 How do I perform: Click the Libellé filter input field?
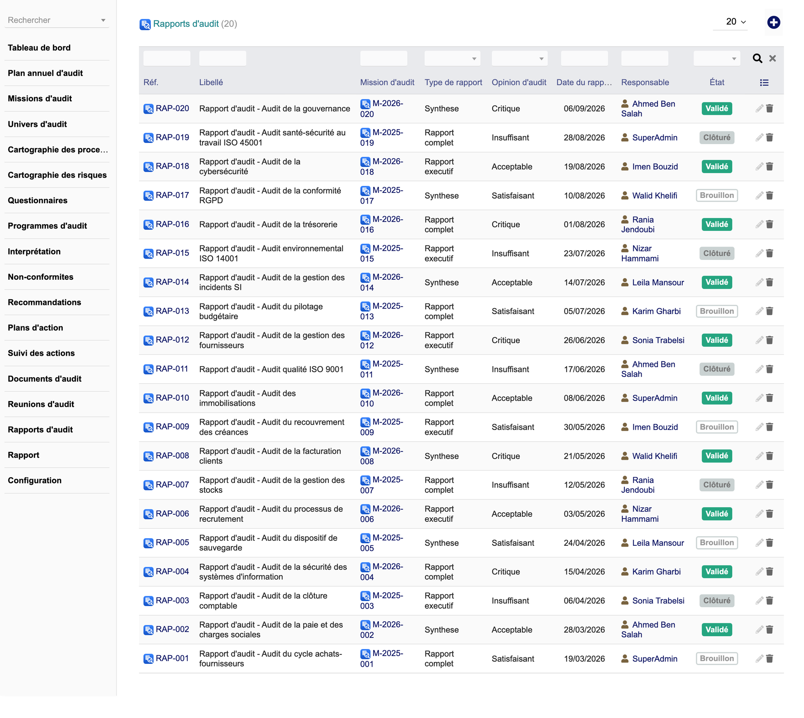tap(222, 59)
